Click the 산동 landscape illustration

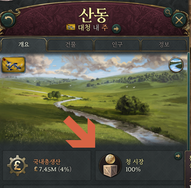click(93, 99)
